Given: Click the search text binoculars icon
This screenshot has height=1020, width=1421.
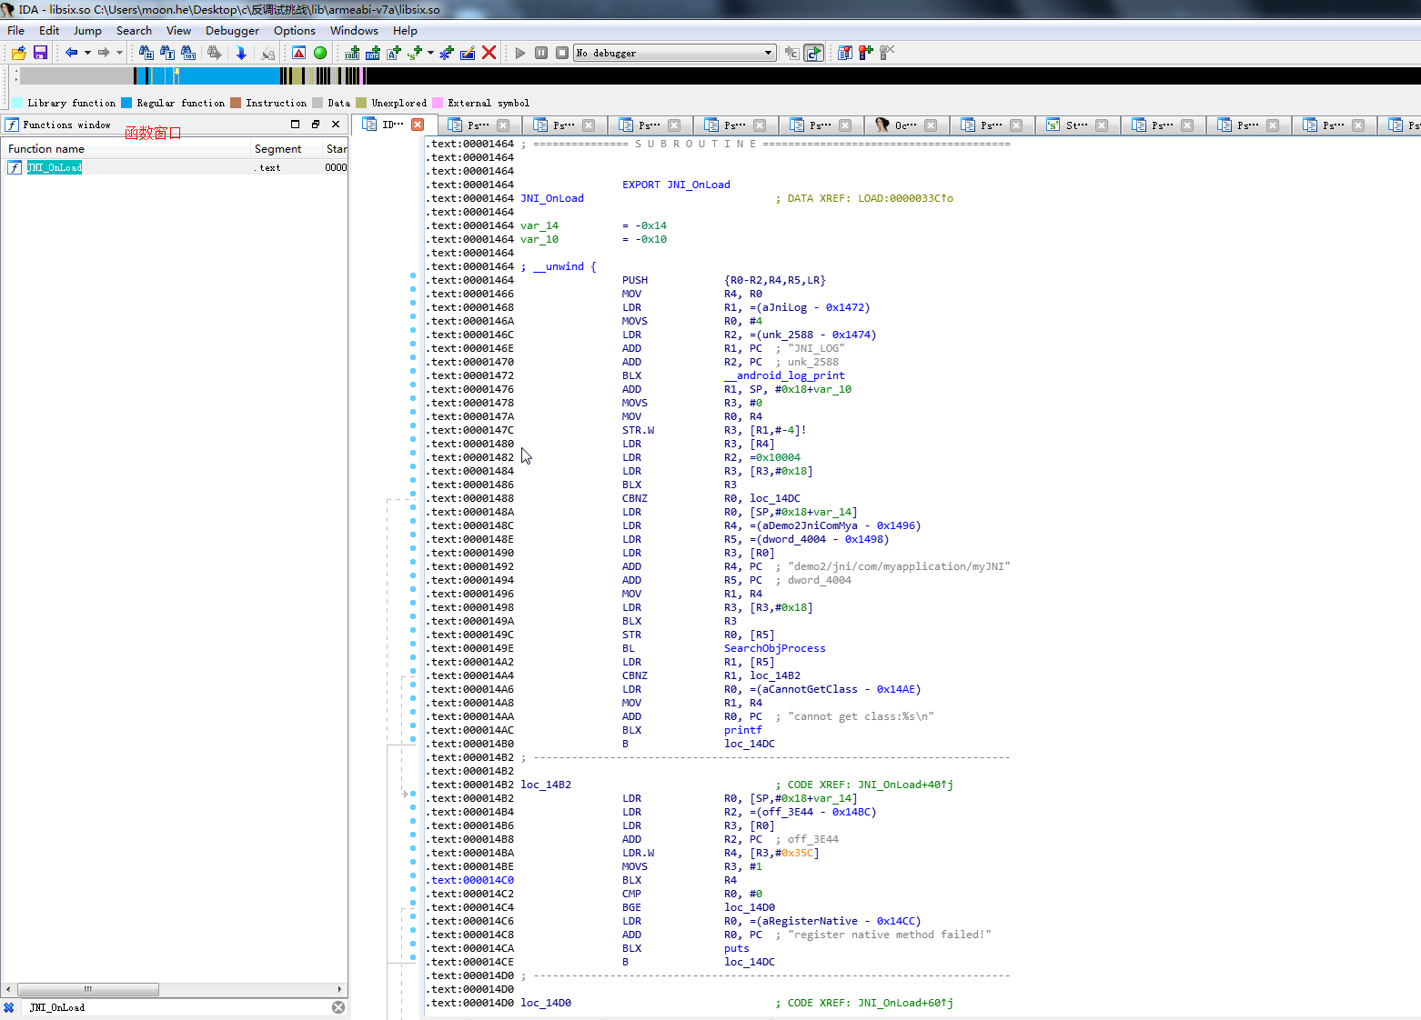Looking at the screenshot, I should [x=167, y=53].
